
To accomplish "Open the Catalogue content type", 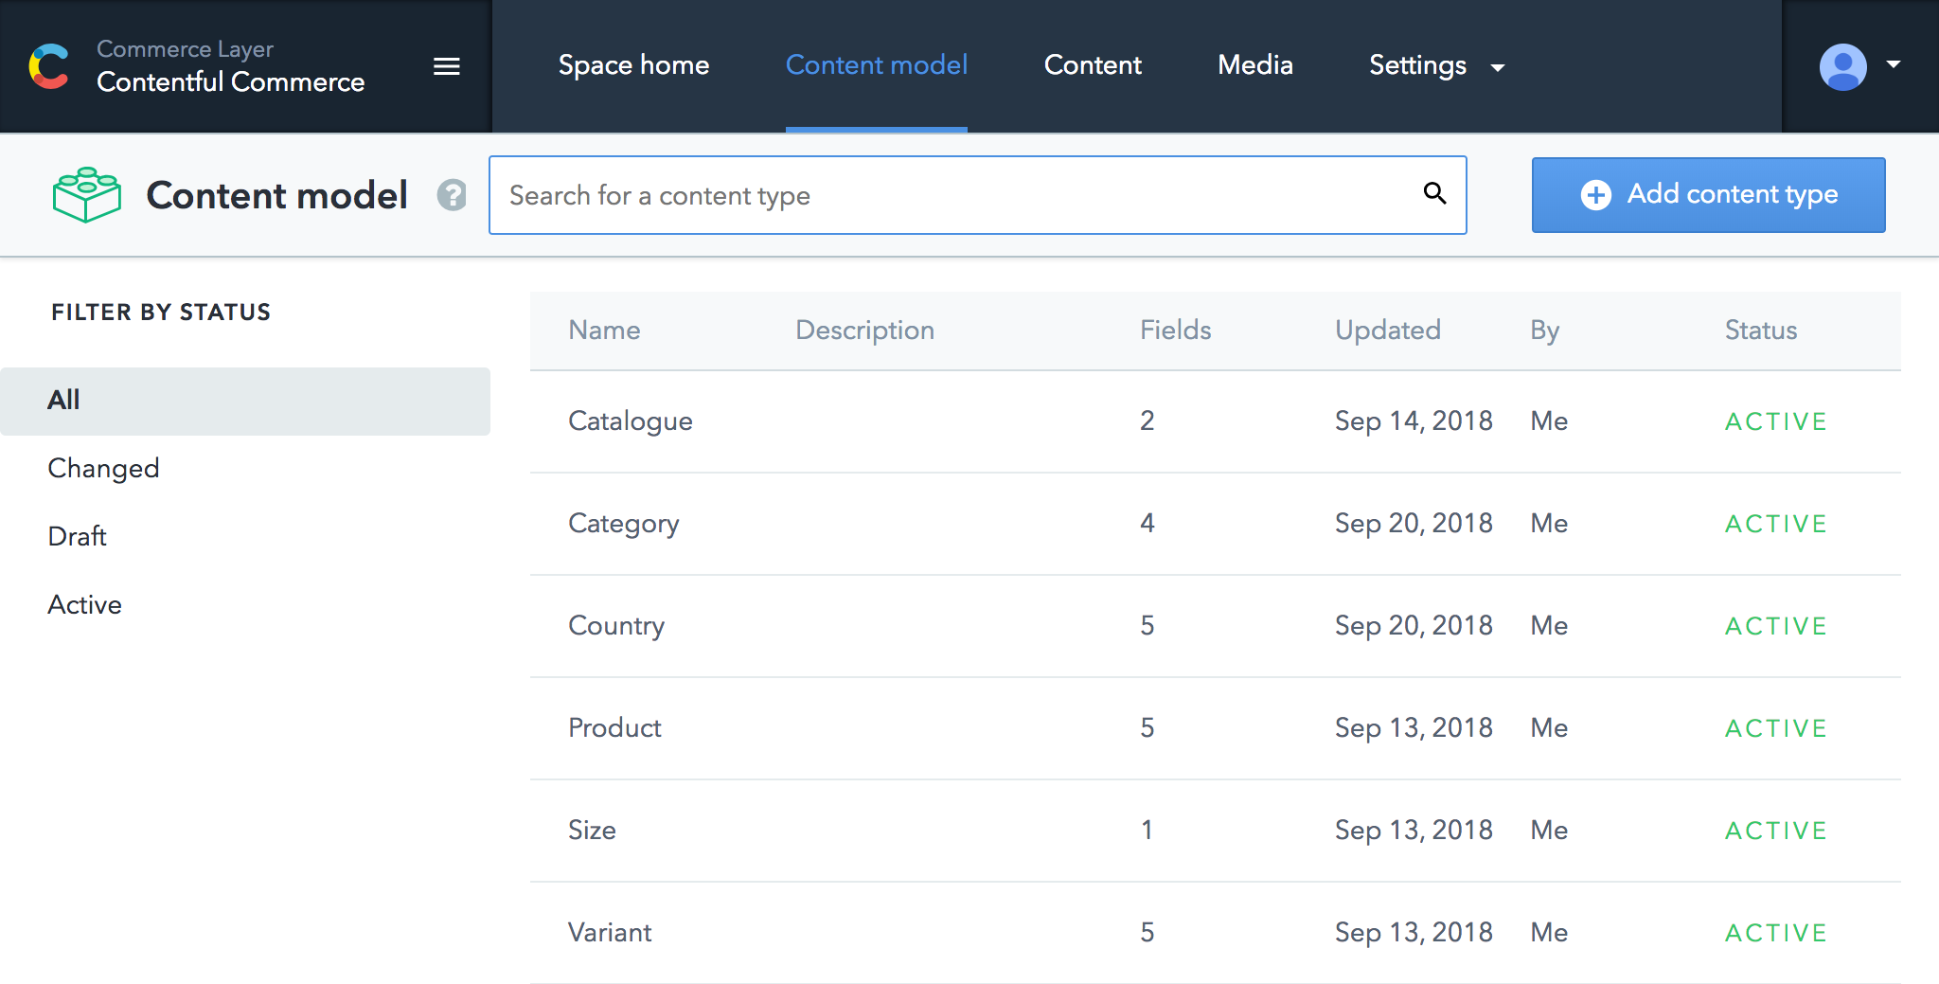I will 631,420.
